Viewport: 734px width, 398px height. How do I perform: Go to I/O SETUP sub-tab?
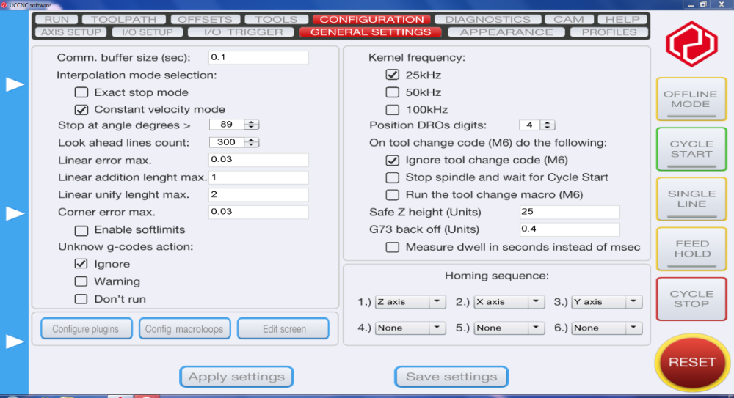point(148,32)
